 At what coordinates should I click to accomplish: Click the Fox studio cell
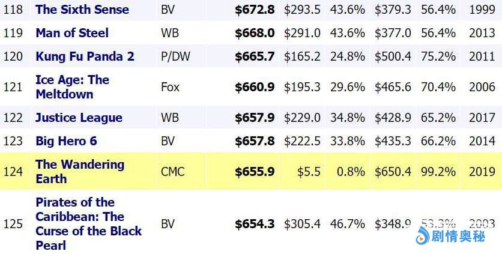click(170, 87)
